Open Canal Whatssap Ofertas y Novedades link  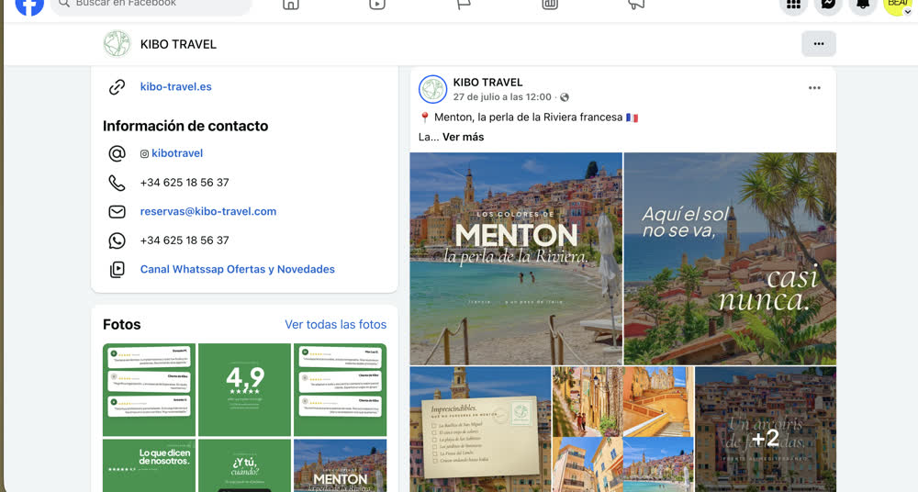(237, 270)
